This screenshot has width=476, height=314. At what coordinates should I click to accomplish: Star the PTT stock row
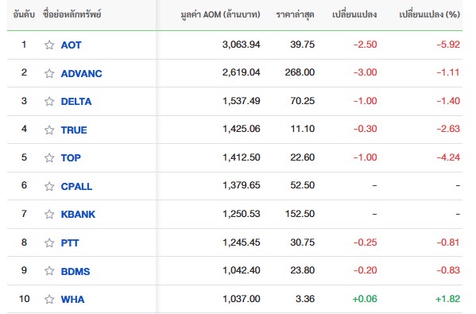(x=49, y=242)
